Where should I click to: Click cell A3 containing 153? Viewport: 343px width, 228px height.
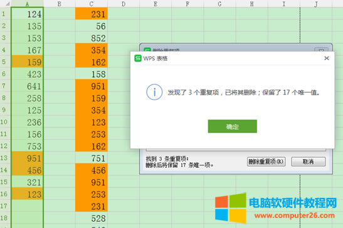[28, 38]
